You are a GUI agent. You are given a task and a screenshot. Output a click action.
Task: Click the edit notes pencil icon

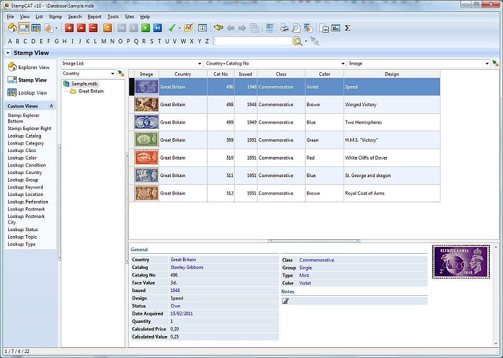point(285,301)
